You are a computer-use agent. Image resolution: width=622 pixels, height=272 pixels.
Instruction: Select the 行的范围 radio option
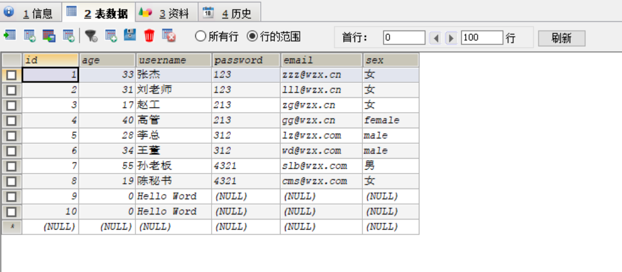[273, 37]
